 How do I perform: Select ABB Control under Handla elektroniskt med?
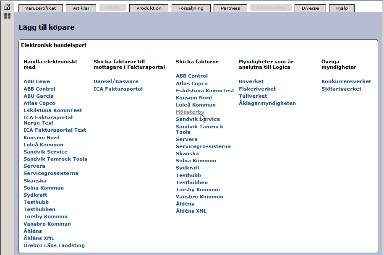point(39,89)
